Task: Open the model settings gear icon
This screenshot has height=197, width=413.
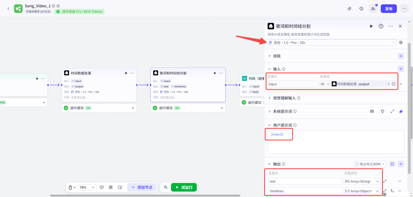Action: [401, 43]
